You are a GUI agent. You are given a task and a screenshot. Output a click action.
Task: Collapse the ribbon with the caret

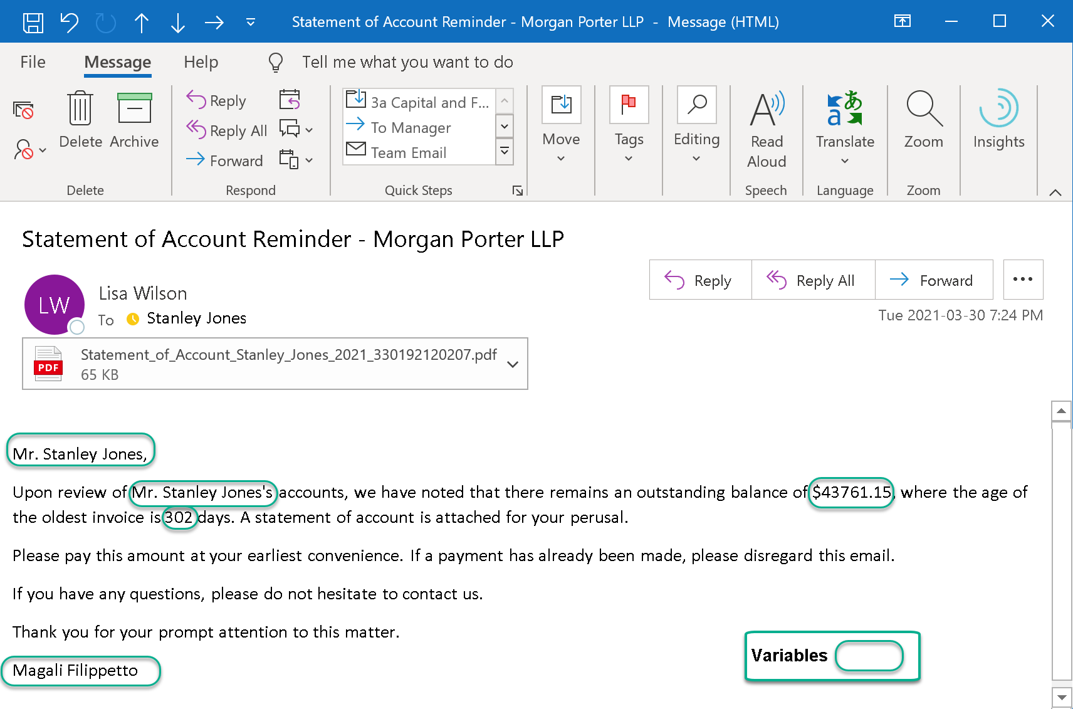point(1055,192)
